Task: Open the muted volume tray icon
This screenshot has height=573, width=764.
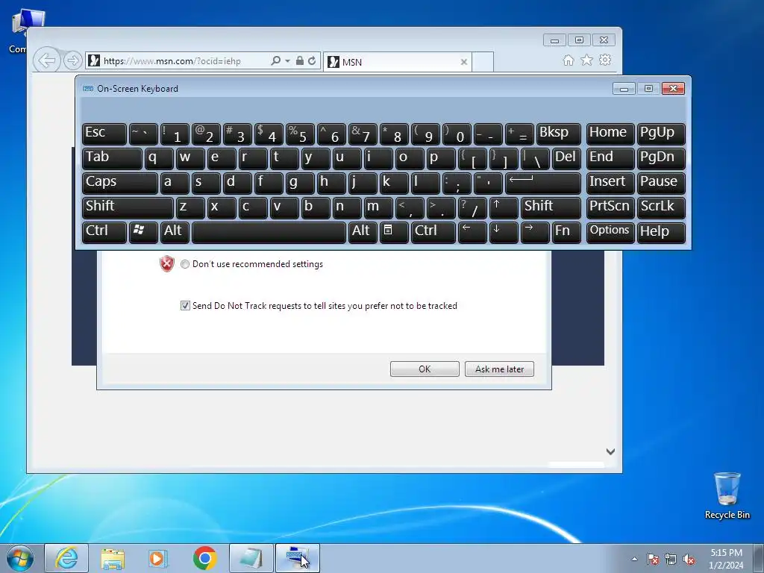Action: (x=689, y=559)
